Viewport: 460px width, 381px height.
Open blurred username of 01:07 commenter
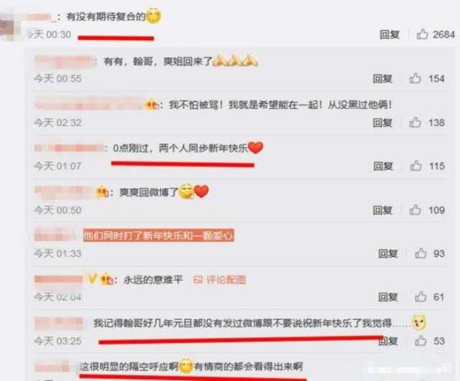click(69, 148)
